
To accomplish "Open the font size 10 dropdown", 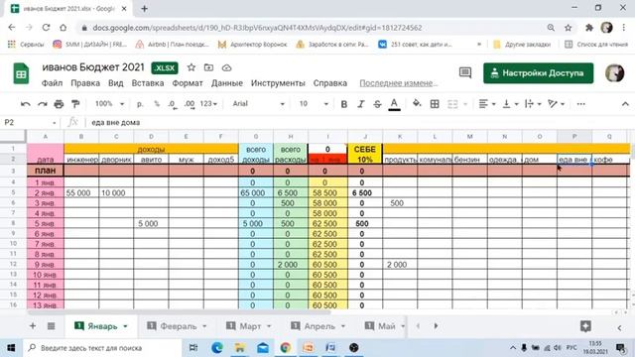I will tap(314, 104).
